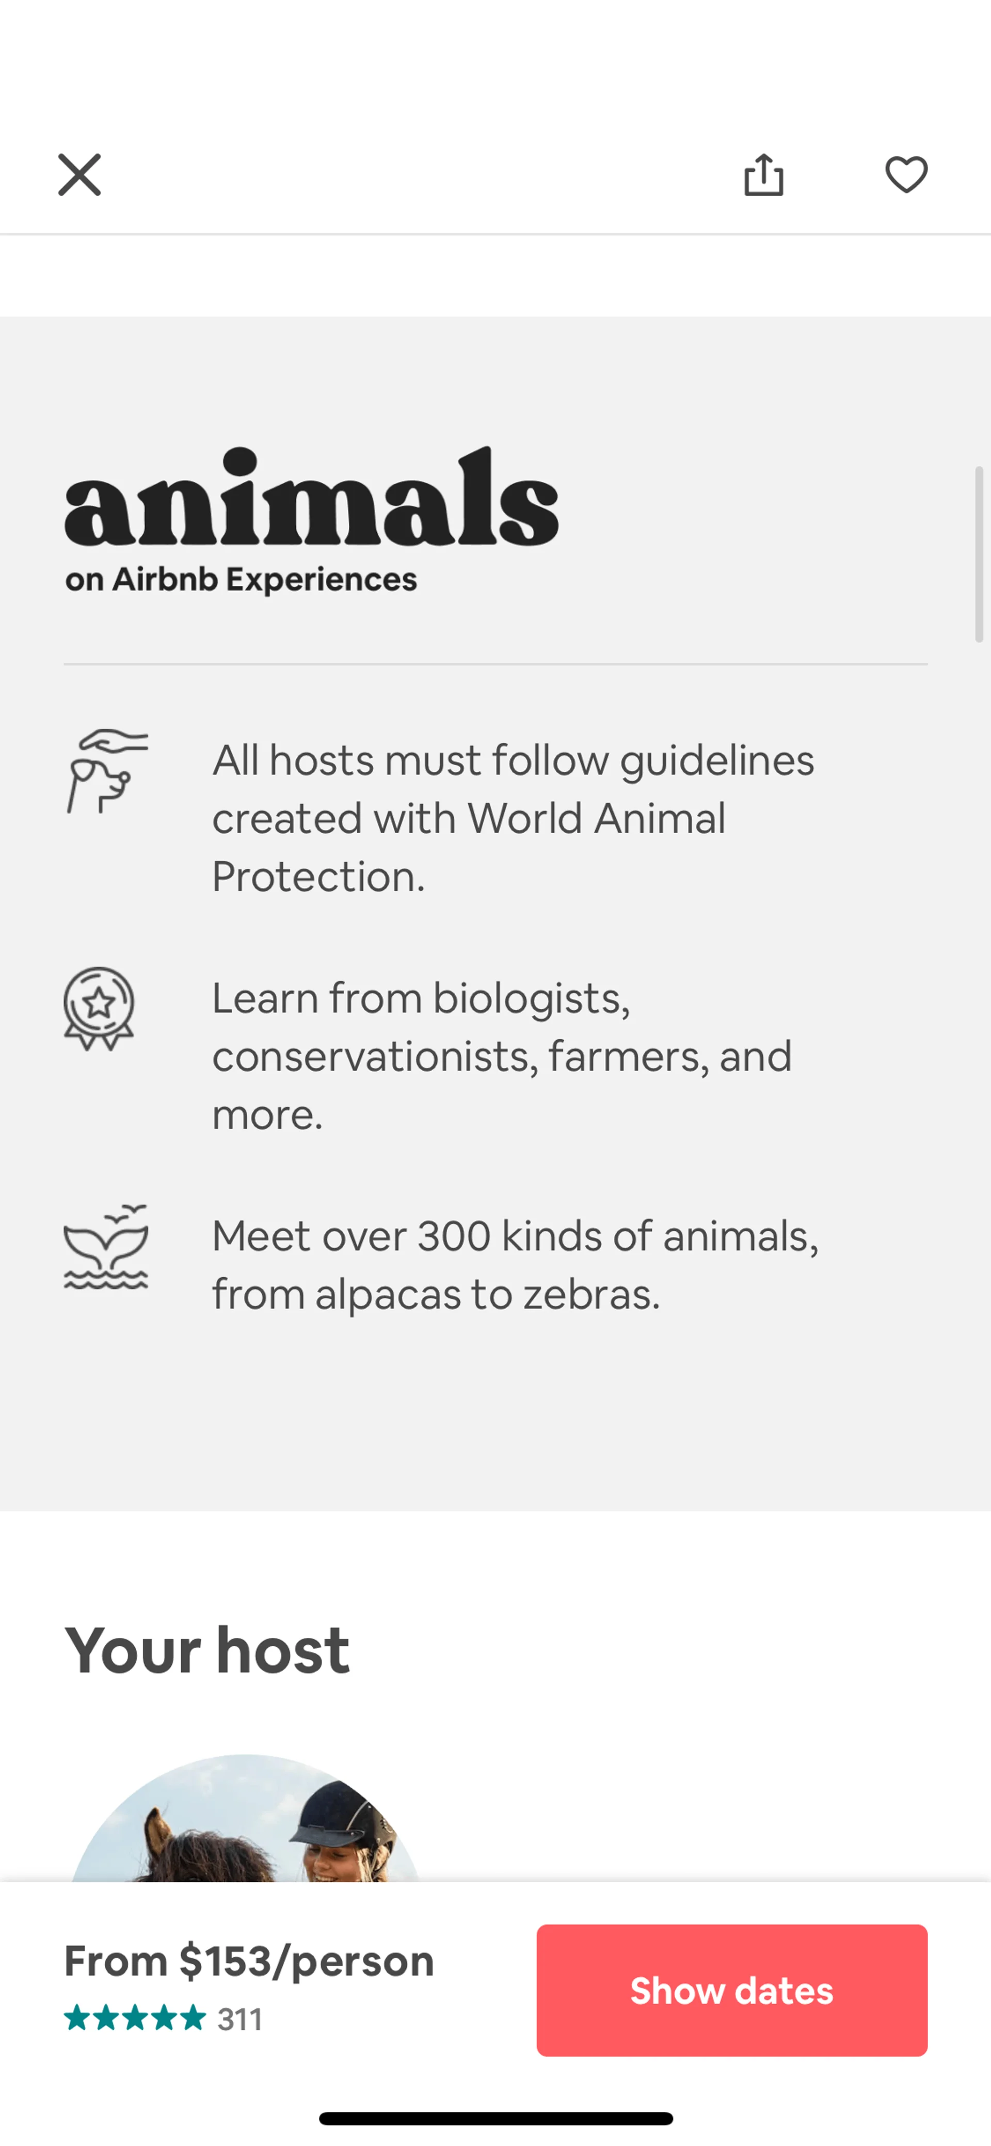
Task: Select the "Learn from biologists" text
Action: click(502, 1056)
